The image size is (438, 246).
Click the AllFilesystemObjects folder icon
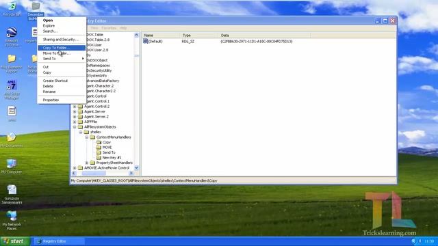[81, 127]
